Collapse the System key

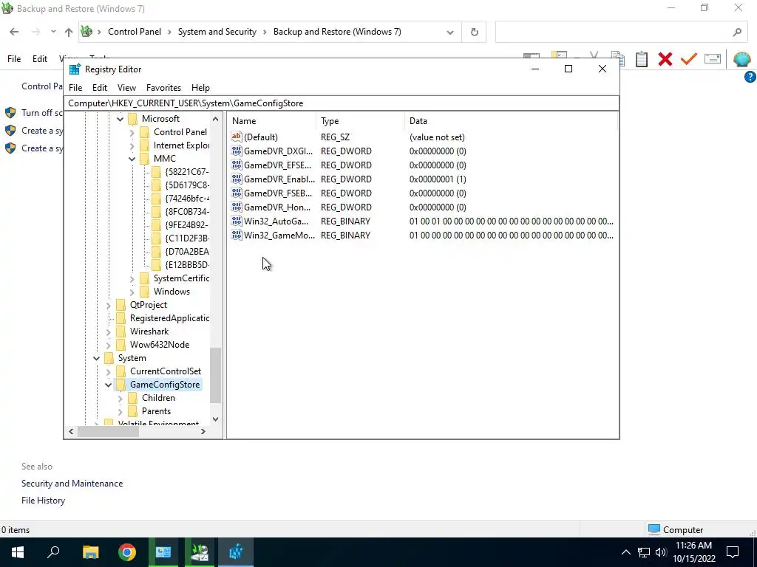[x=96, y=358]
